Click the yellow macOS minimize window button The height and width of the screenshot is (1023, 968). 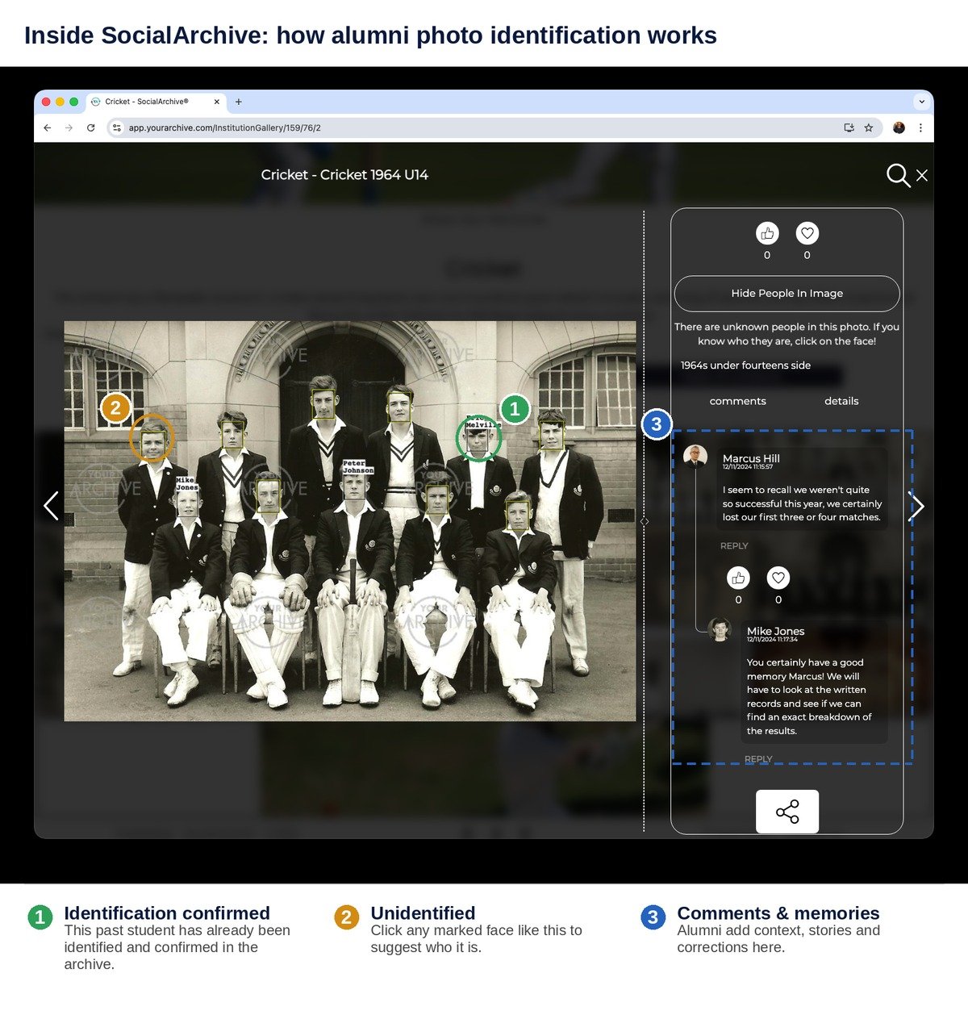60,102
